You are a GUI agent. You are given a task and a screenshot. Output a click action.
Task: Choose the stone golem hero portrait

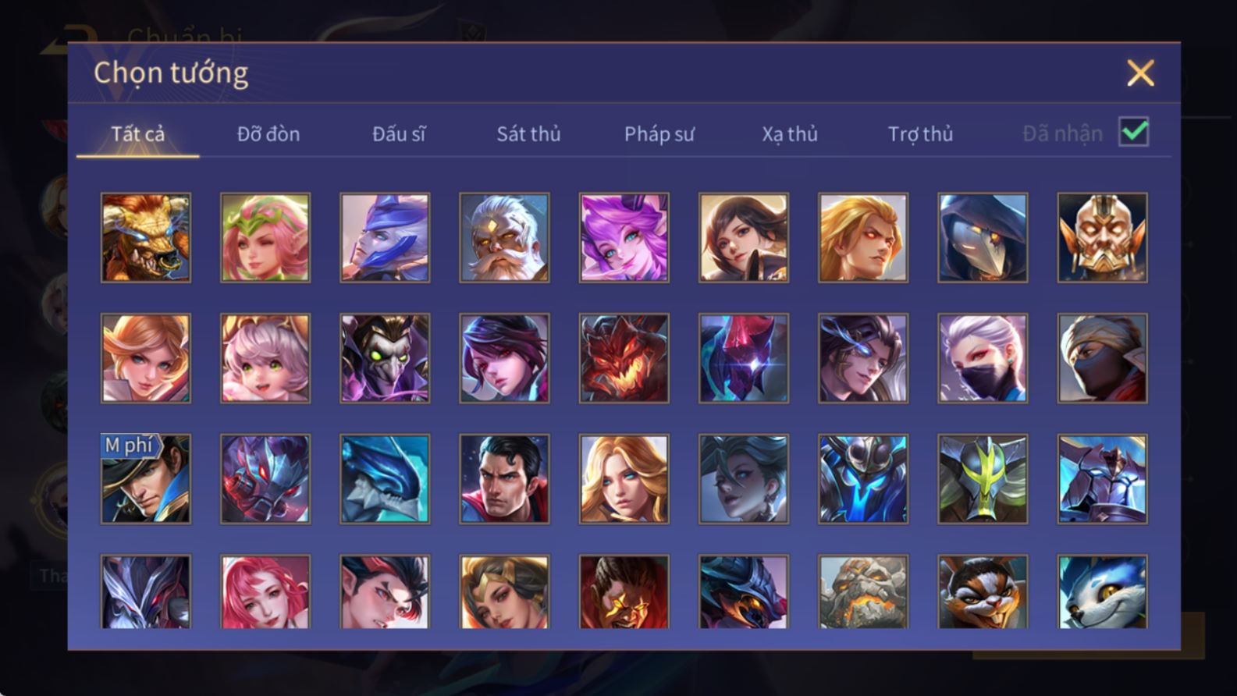(x=863, y=591)
